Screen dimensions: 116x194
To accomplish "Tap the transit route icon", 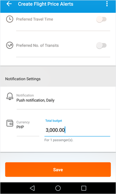I will coord(10,45).
